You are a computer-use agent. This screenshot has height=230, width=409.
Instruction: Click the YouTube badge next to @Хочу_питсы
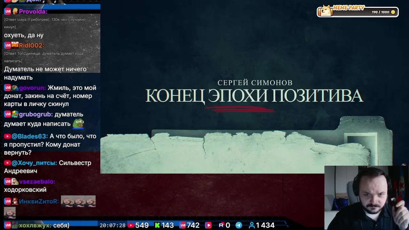[7, 163]
